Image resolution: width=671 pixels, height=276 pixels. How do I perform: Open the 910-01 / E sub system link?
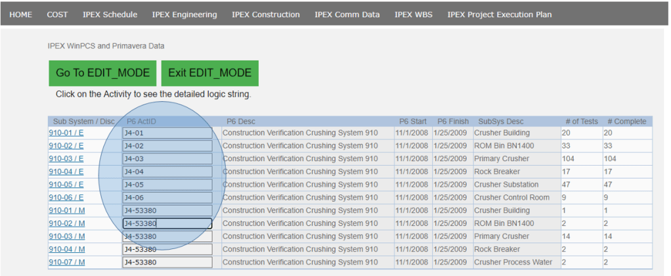(x=66, y=133)
